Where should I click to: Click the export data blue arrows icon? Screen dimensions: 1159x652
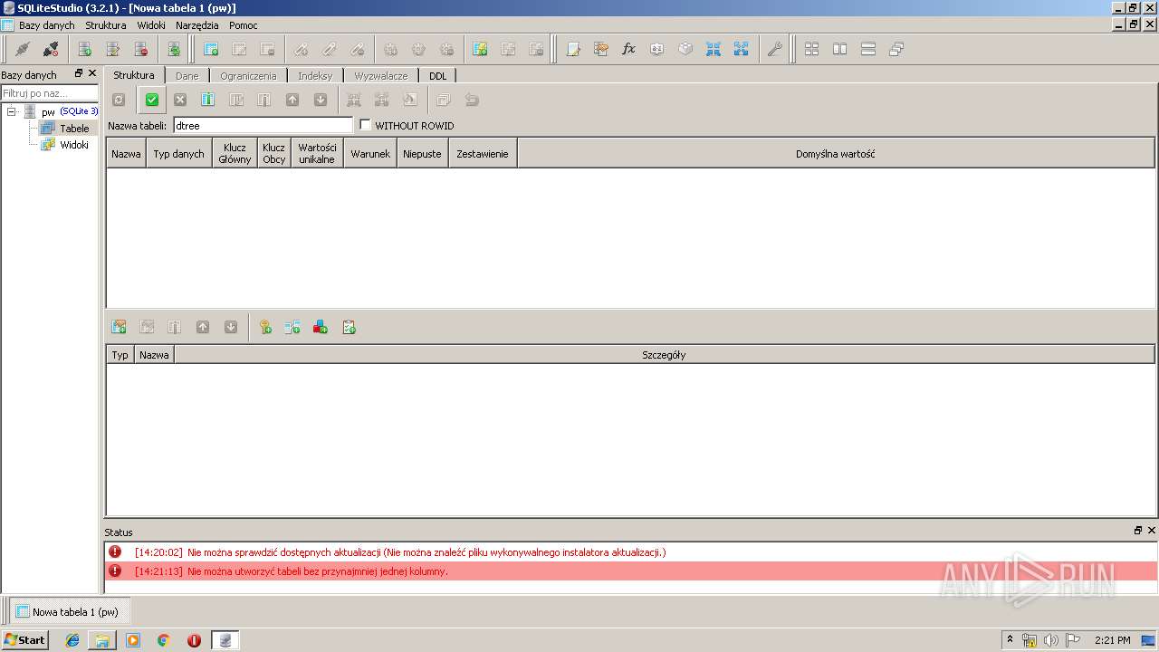(742, 49)
